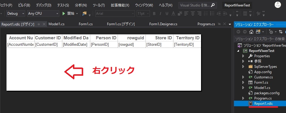The width and height of the screenshot is (286, 113).
Task: Click the user account avatar icon
Action: point(278,5)
